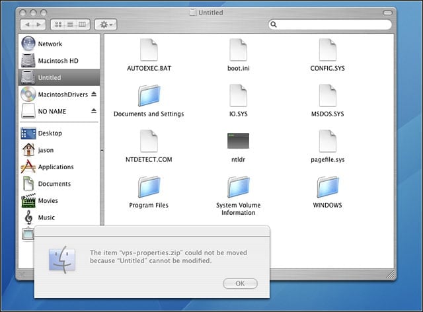Screen dimensions: 423x312
Task: Go forward with the forward arrow
Action: [x=39, y=24]
